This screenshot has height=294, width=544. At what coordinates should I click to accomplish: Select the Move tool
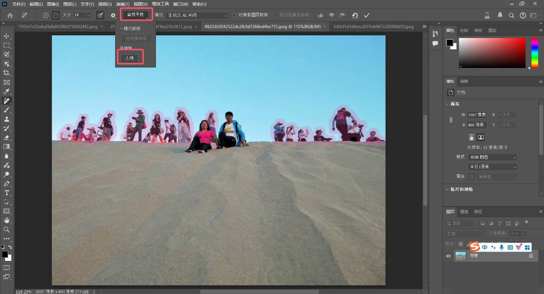point(6,36)
